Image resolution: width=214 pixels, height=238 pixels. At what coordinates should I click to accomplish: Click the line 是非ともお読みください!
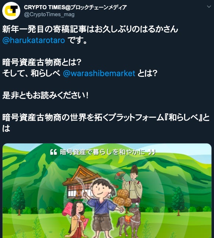45,96
